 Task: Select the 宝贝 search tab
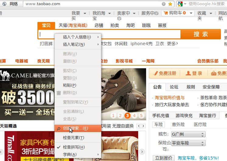46,26
